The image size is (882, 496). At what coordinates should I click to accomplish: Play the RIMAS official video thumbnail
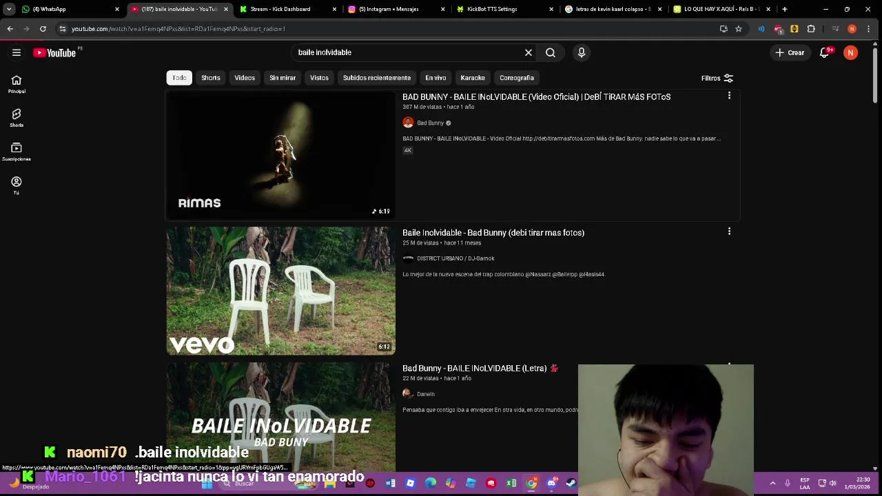coord(280,155)
